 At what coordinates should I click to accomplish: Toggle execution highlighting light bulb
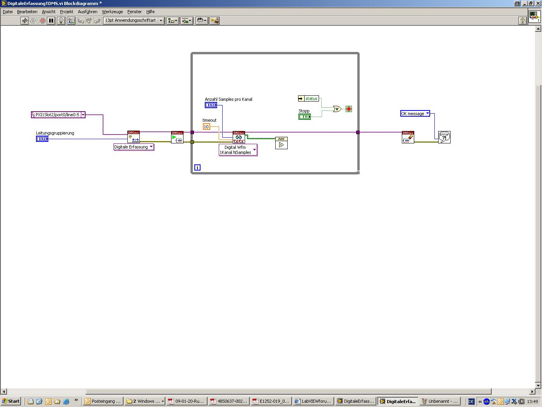point(61,21)
